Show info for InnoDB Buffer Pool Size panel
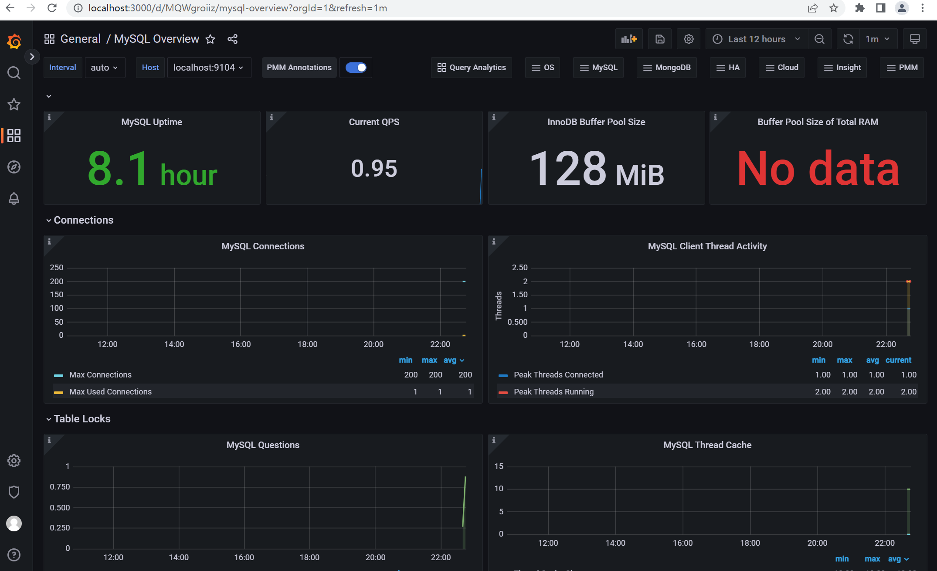This screenshot has height=571, width=937. point(494,117)
